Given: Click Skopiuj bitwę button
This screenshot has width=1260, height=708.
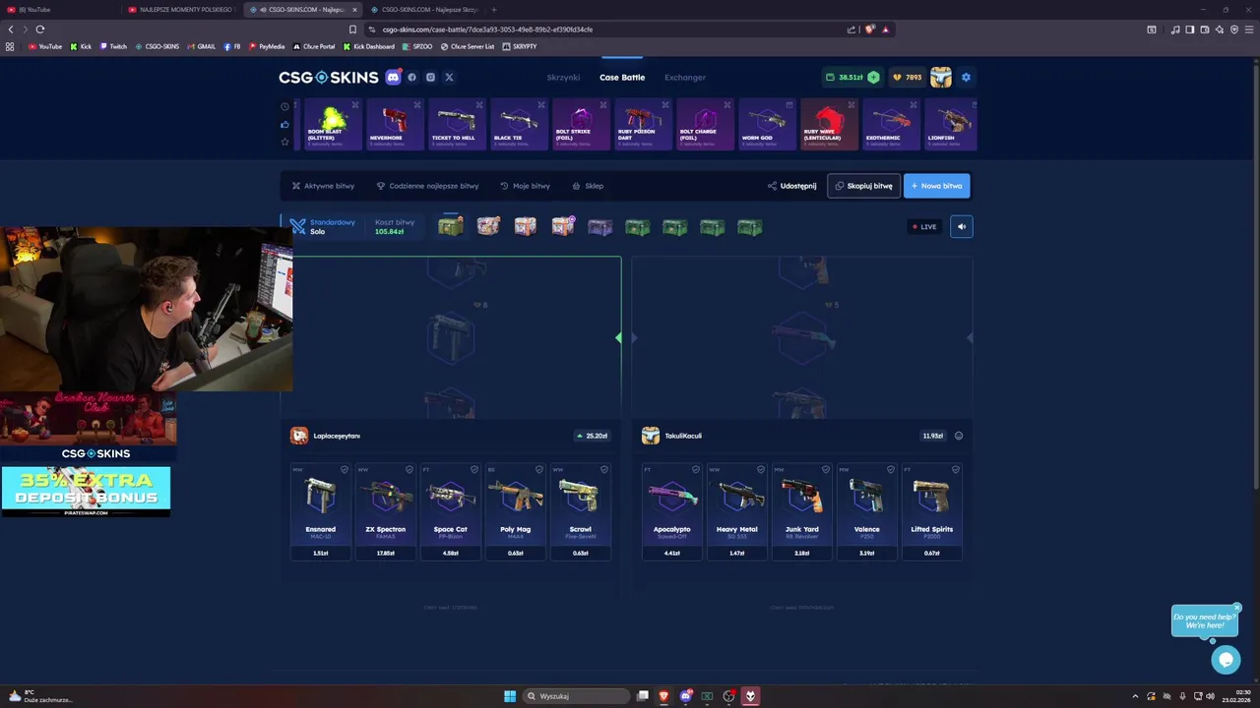Looking at the screenshot, I should coord(863,186).
